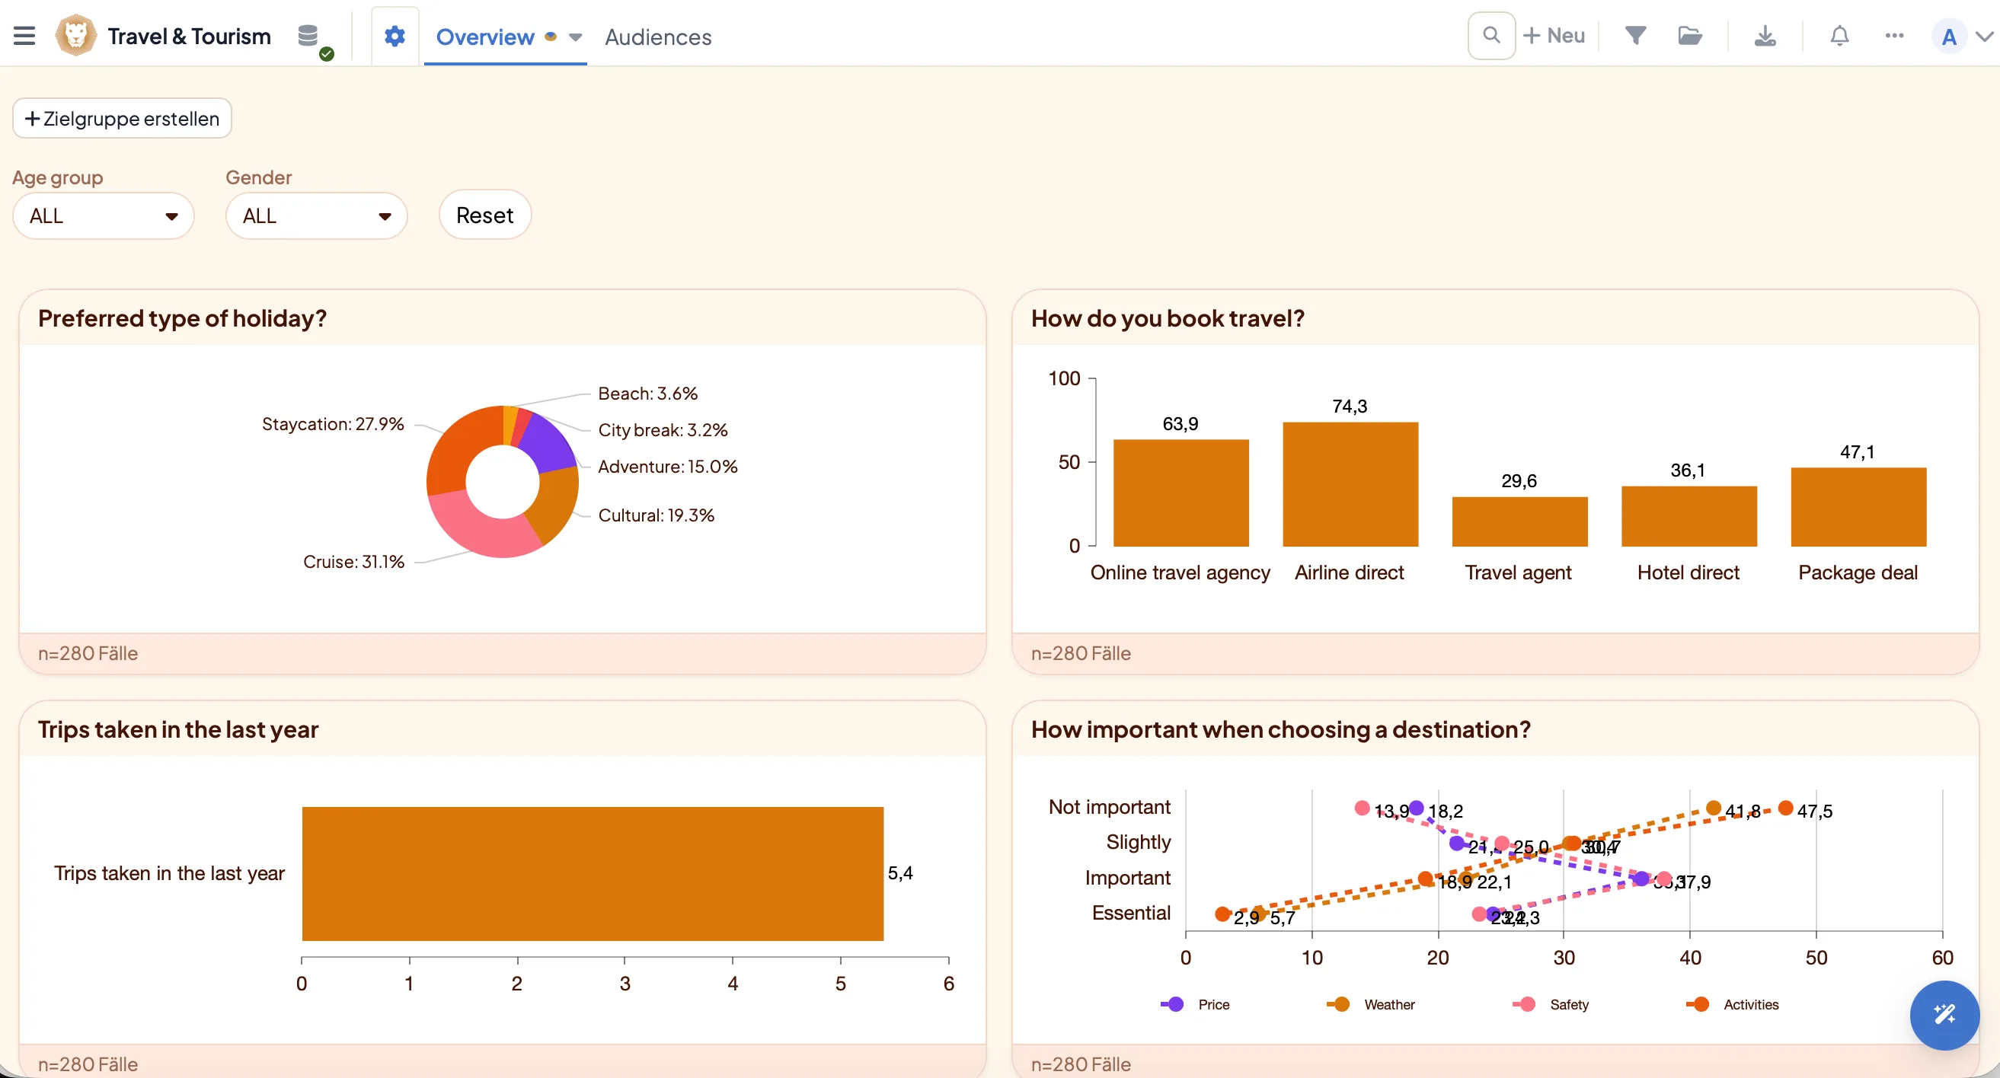Click the 5,4 value label
Viewport: 2000px width, 1078px height.
coord(901,873)
